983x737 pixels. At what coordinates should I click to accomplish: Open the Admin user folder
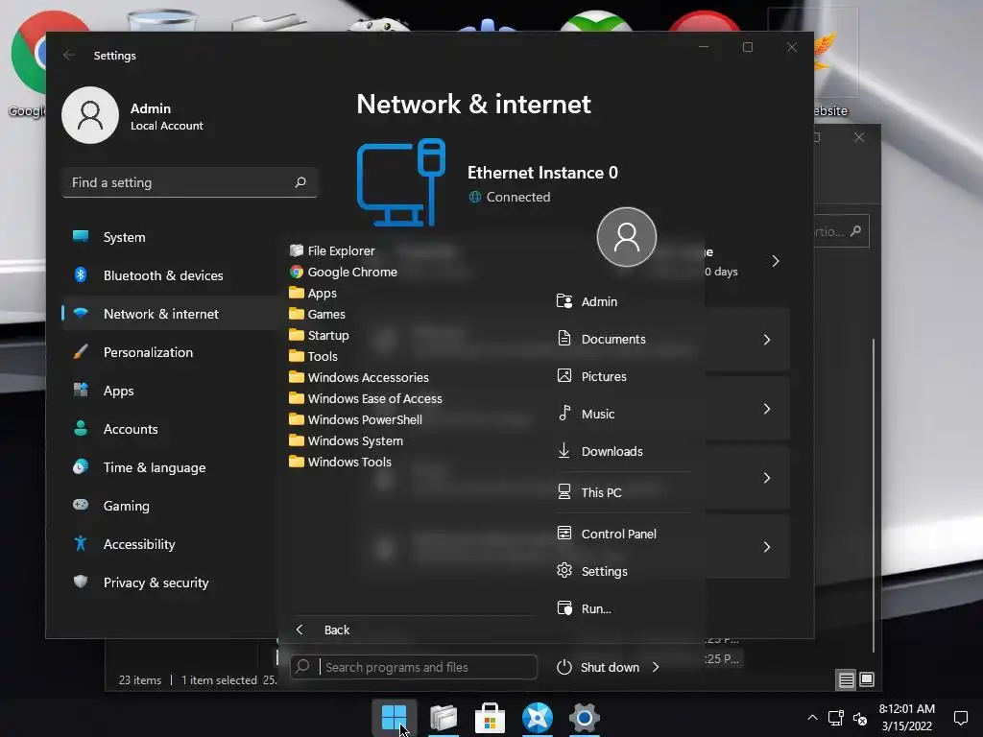click(x=587, y=301)
